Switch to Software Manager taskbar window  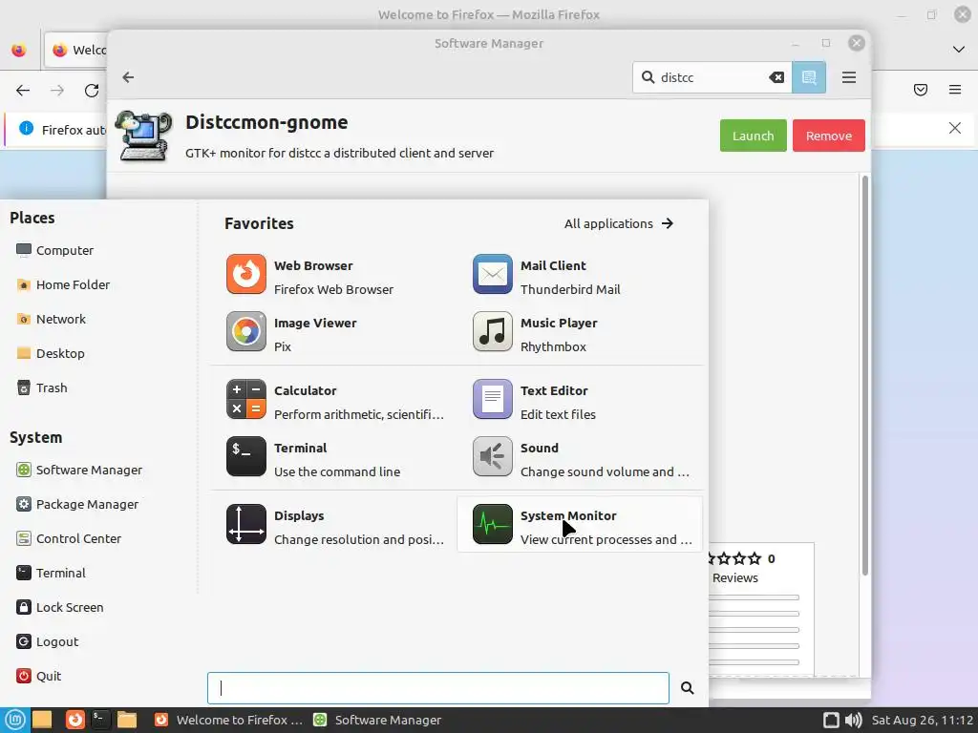tap(377, 720)
